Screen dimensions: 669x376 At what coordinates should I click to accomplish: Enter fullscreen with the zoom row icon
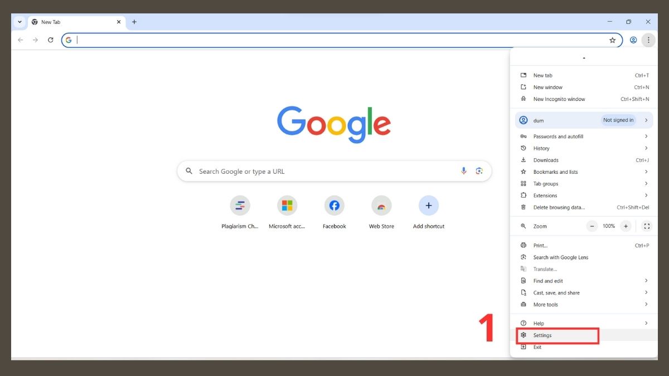(x=647, y=226)
